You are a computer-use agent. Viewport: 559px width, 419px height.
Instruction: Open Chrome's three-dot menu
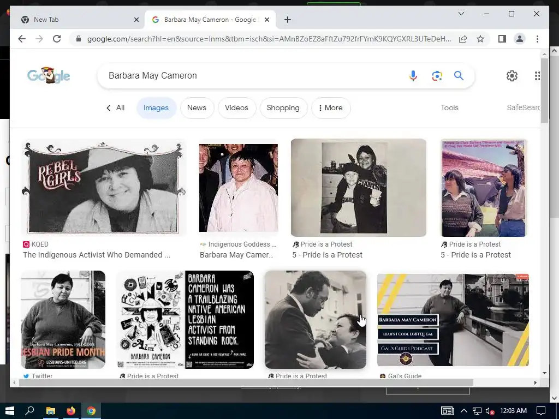pyautogui.click(x=537, y=39)
